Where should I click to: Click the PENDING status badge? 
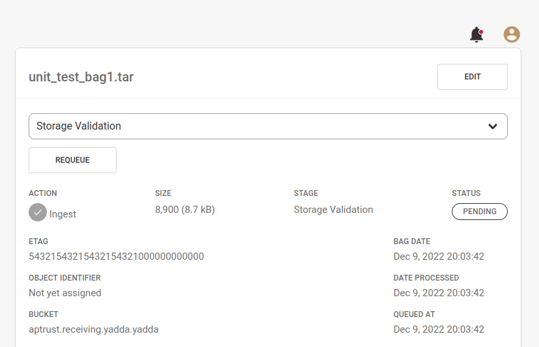[480, 212]
